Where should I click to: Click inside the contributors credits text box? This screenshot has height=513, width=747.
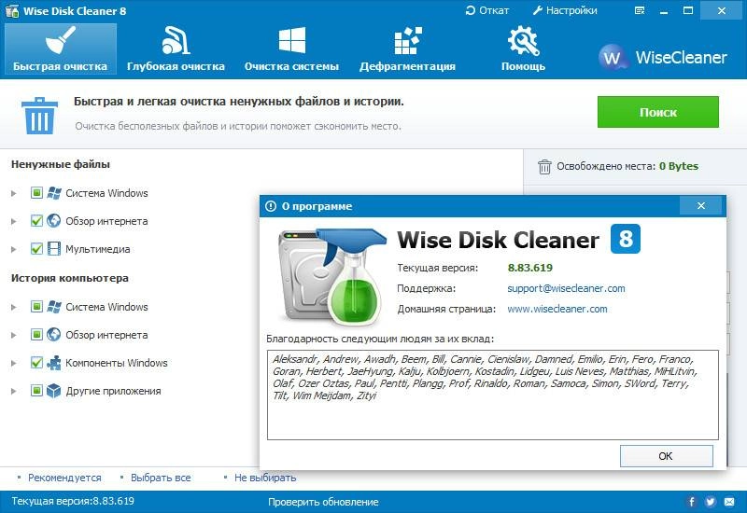tap(493, 395)
